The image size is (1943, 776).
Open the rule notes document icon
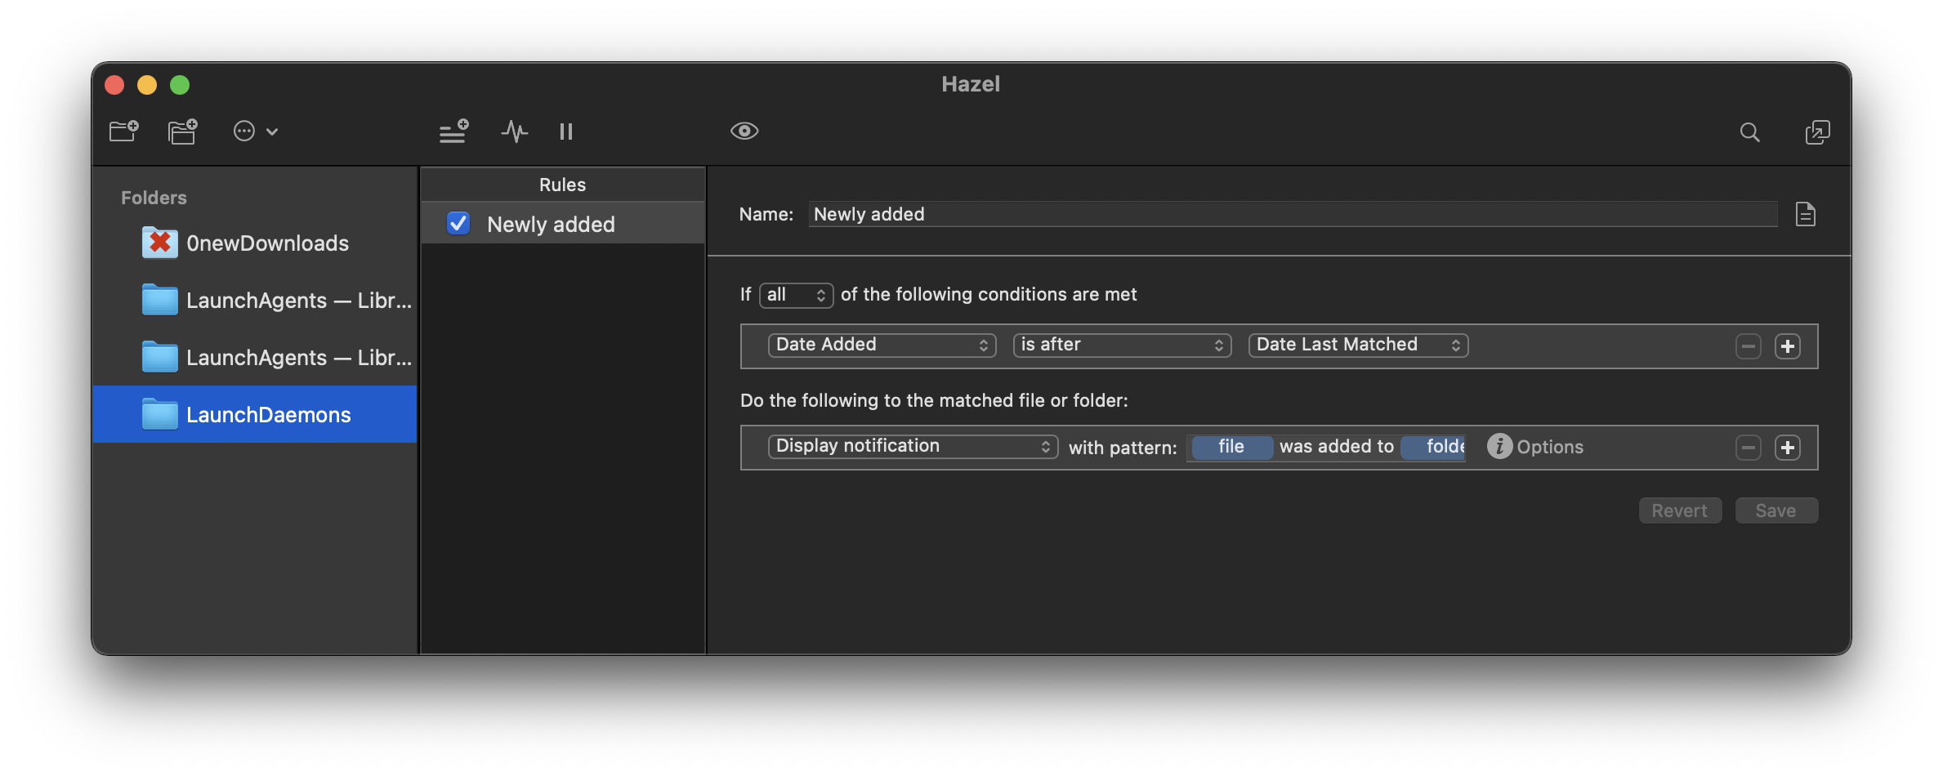pyautogui.click(x=1805, y=215)
